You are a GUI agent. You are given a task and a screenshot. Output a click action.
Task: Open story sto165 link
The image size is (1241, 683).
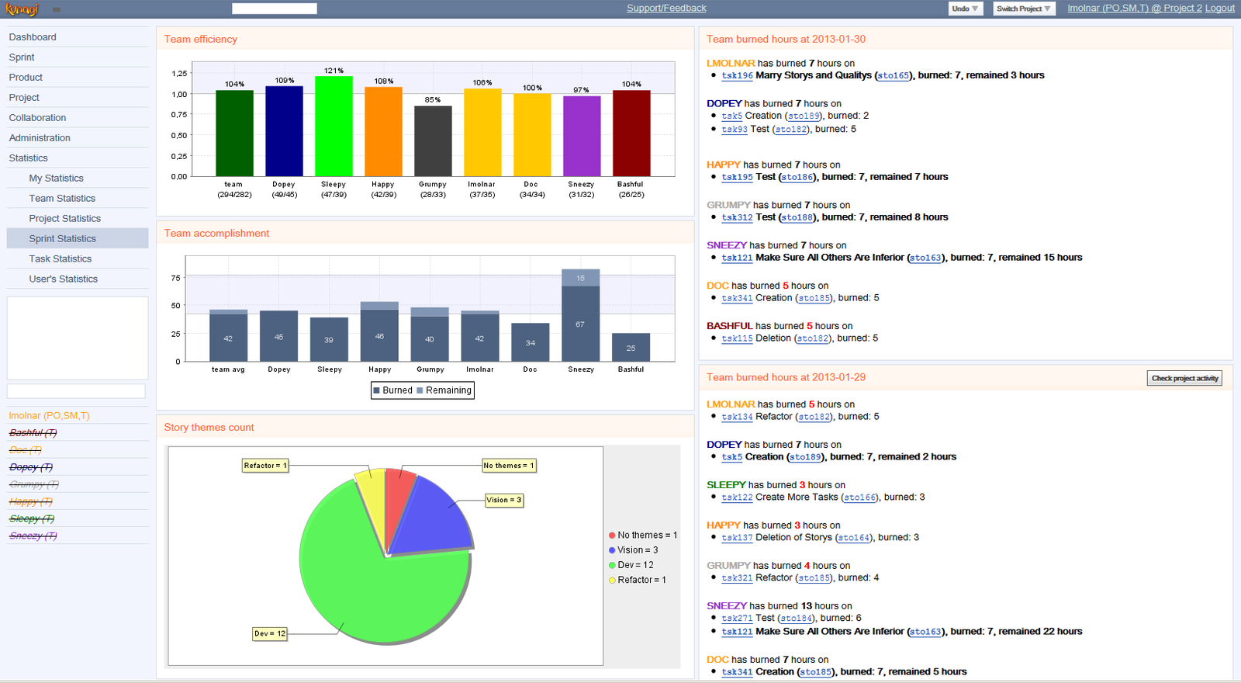click(x=894, y=76)
